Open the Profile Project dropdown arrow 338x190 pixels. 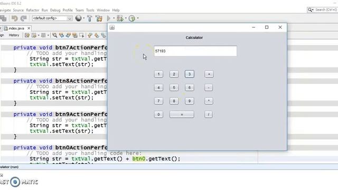point(138,18)
